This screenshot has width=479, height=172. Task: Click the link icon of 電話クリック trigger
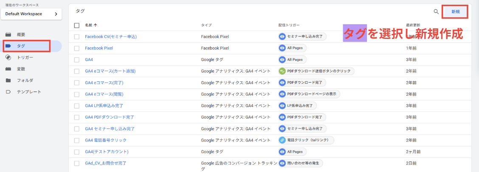coord(282,140)
